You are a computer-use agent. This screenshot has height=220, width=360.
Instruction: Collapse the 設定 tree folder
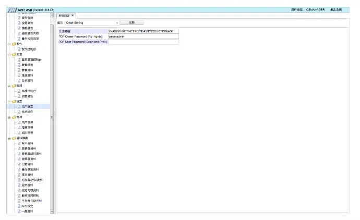point(8,101)
